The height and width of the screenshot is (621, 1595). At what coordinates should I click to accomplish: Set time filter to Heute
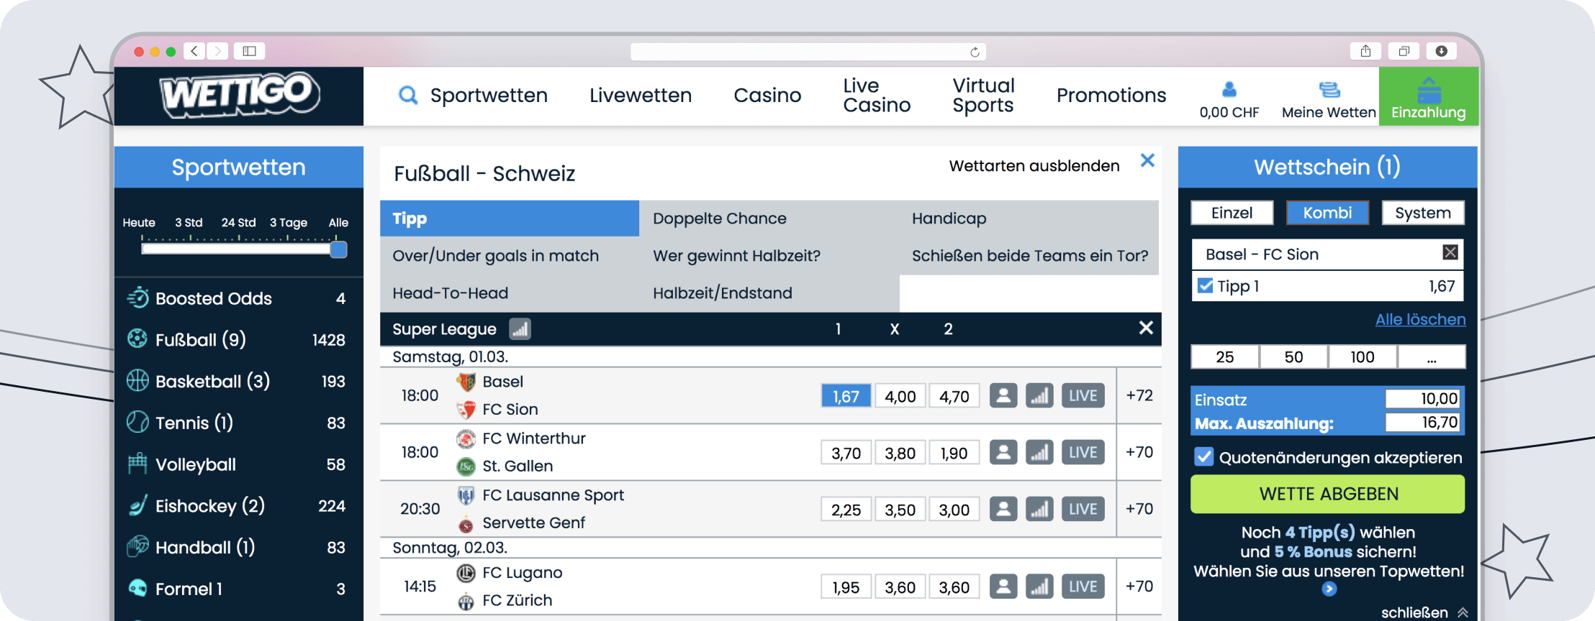tap(139, 223)
